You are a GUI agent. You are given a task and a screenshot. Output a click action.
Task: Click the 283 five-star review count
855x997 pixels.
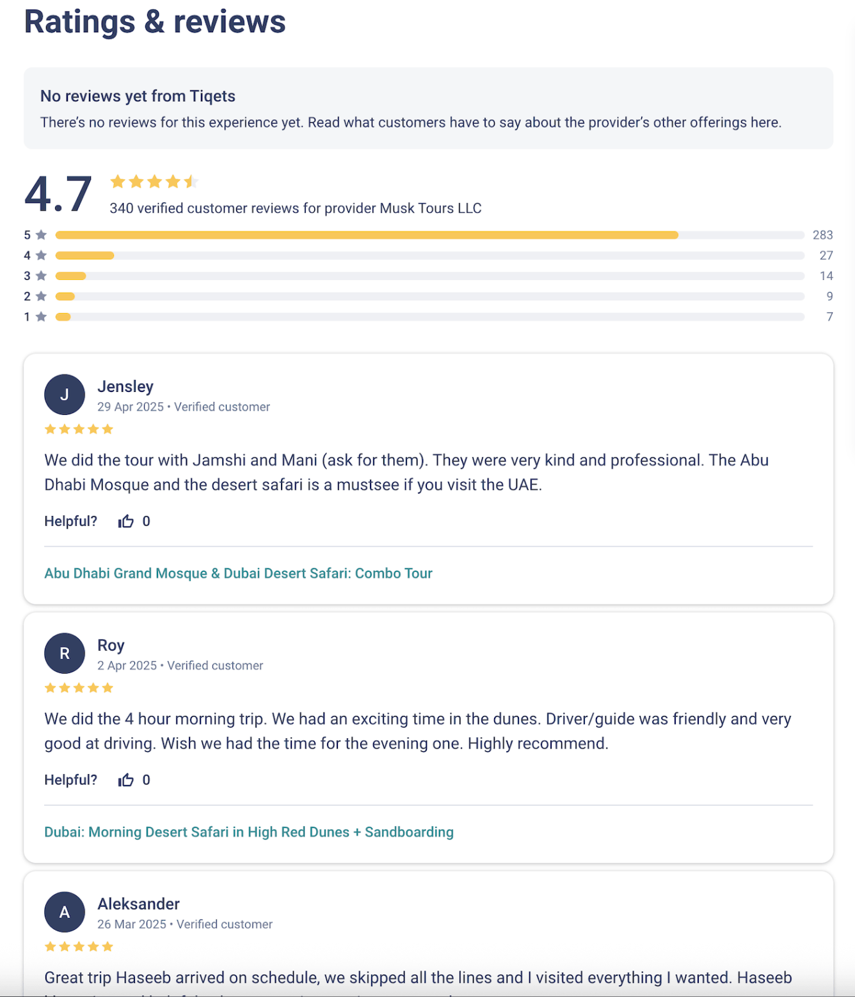[822, 235]
